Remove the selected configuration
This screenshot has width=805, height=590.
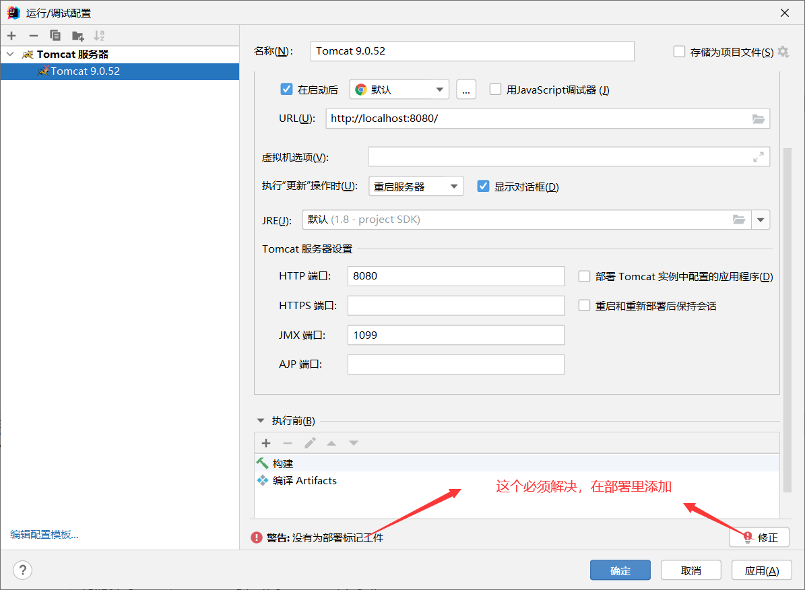[x=34, y=36]
